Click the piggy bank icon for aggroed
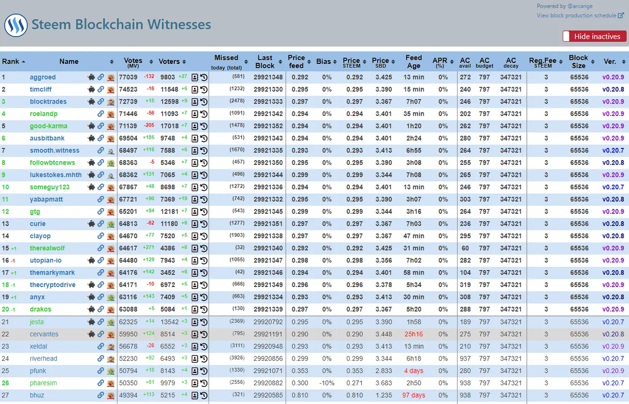Image resolution: width=629 pixels, height=404 pixels. 91,77
